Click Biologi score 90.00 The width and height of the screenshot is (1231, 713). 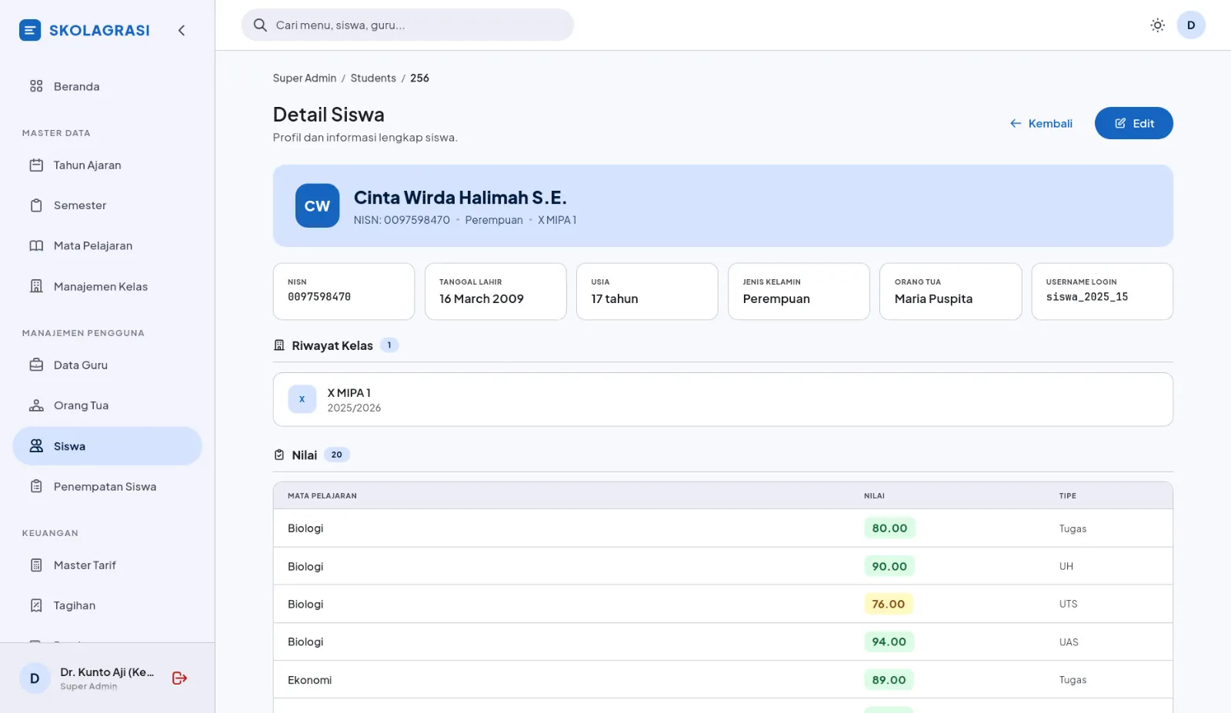889,566
